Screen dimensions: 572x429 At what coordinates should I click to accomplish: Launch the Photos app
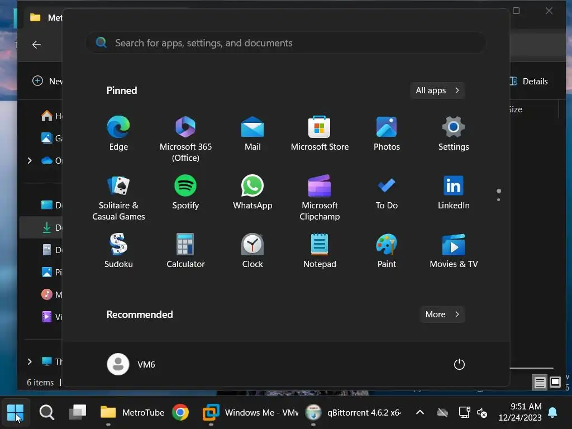coord(387,133)
